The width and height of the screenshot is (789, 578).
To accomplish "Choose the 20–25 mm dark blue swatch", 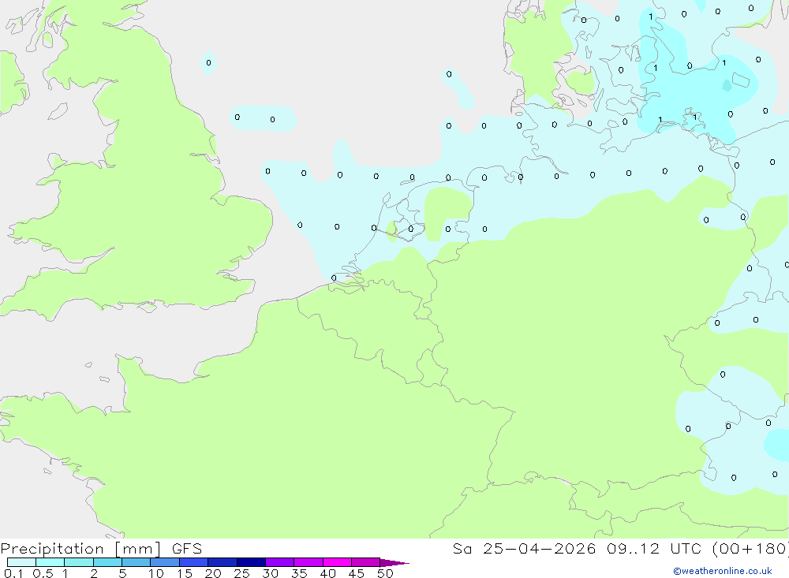I will pyautogui.click(x=222, y=562).
